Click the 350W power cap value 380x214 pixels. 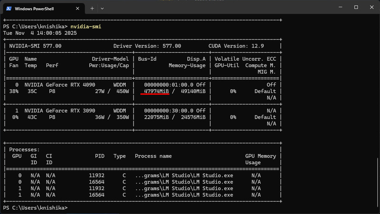coord(123,117)
